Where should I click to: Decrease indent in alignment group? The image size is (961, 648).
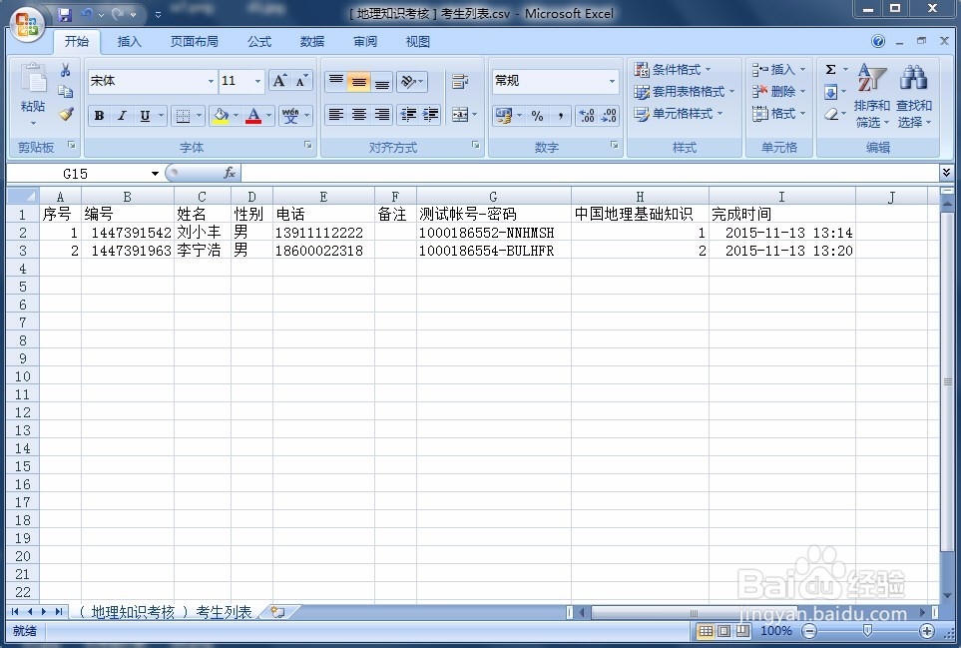(x=408, y=115)
